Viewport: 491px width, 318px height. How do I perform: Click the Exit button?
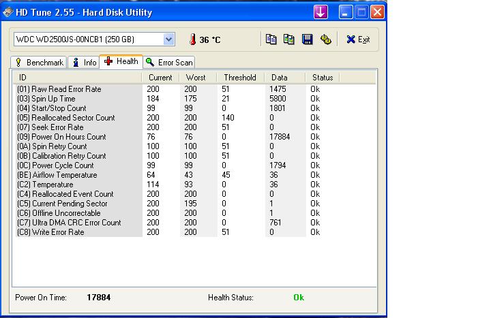click(x=358, y=39)
